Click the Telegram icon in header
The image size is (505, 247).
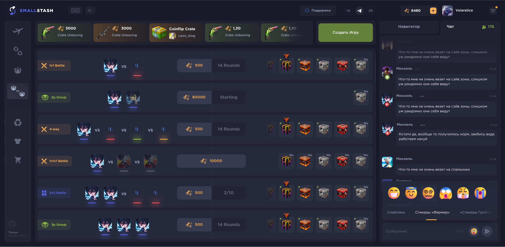359,11
